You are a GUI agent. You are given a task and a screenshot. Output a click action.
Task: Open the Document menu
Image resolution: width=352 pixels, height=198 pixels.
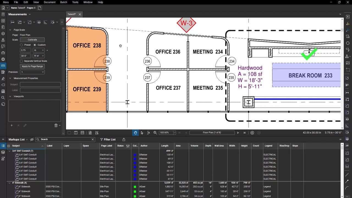point(50,2)
